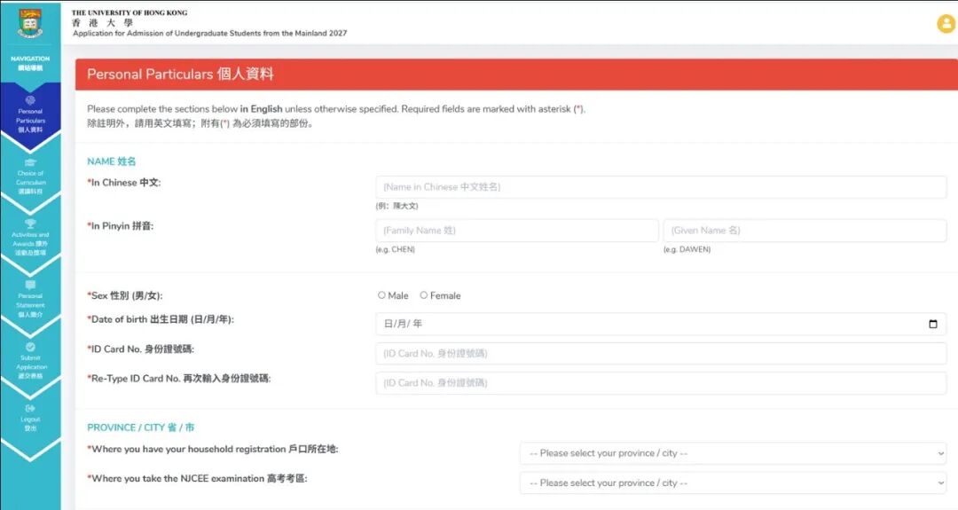
Task: Click the Chinese instruction line '除註明外'
Action: (201, 123)
